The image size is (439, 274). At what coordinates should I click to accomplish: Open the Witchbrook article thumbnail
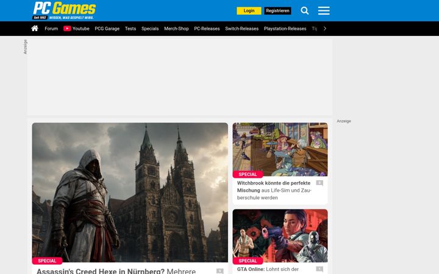coord(280,149)
